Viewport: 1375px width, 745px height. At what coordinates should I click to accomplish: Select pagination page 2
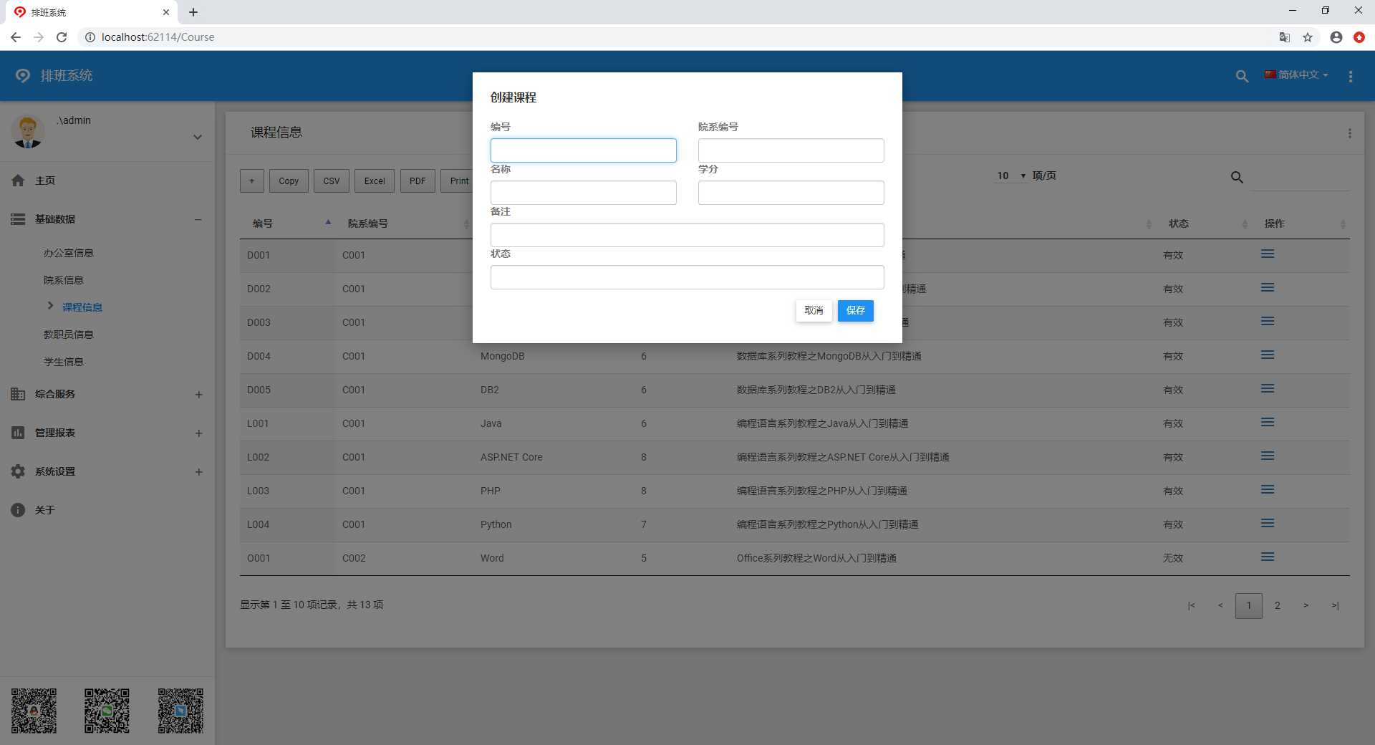click(x=1277, y=606)
